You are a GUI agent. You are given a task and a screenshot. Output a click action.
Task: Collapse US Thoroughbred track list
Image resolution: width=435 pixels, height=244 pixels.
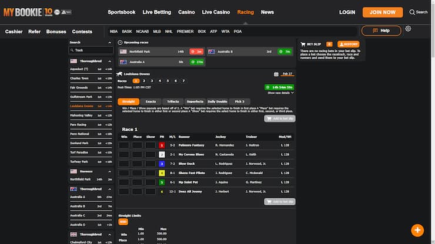[x=109, y=61]
